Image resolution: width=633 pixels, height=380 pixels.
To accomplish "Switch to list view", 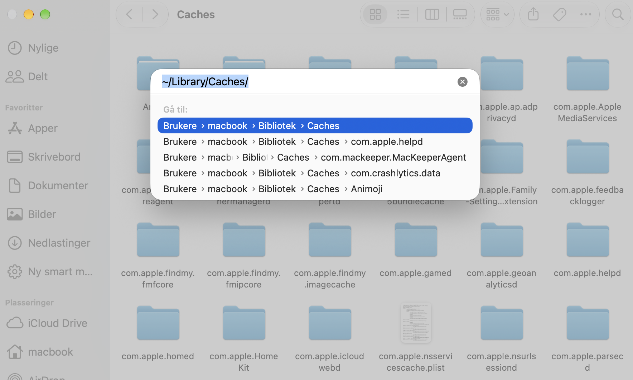I will [x=403, y=14].
